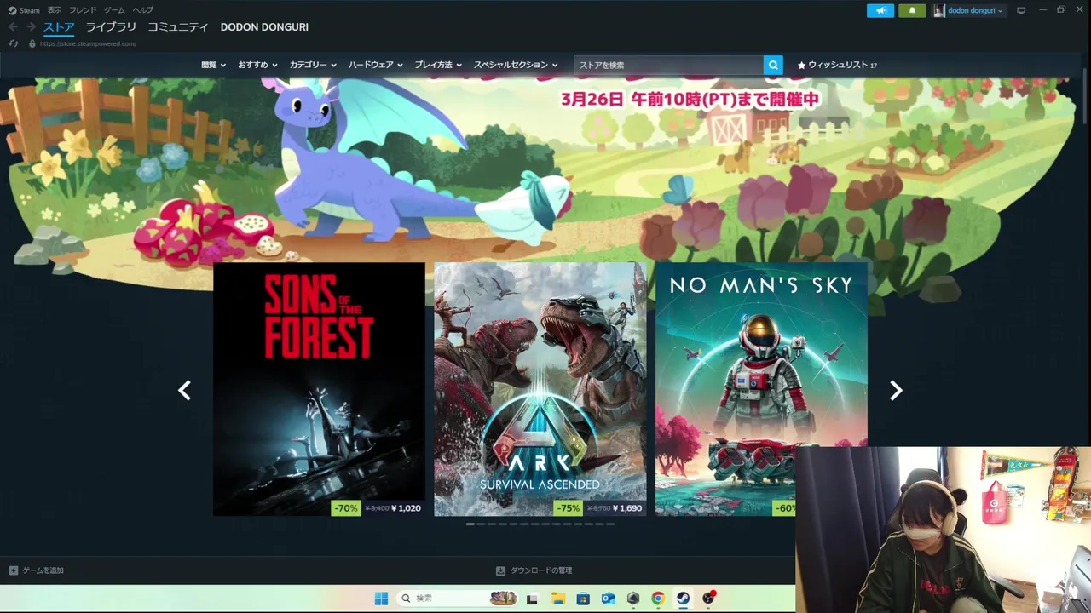Open the フレンド menu
The image size is (1091, 613).
pyautogui.click(x=83, y=10)
